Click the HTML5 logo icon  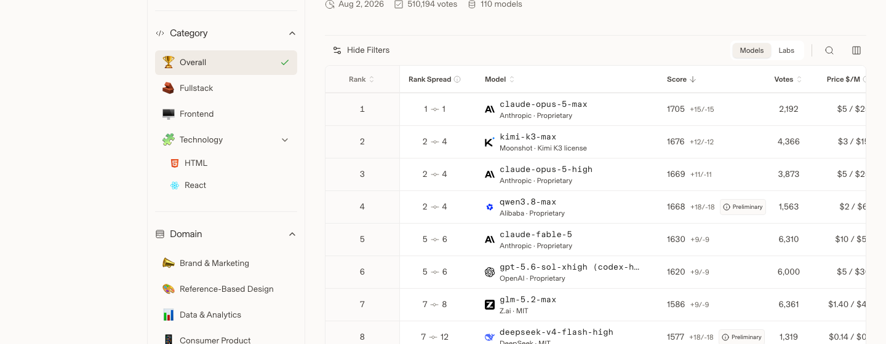[175, 163]
